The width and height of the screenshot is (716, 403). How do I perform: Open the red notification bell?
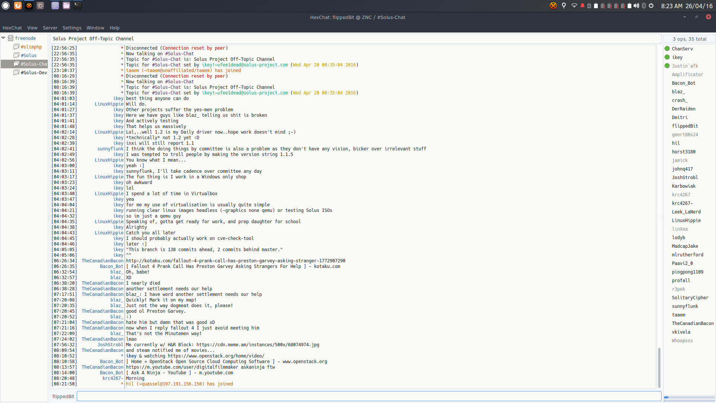coord(582,6)
